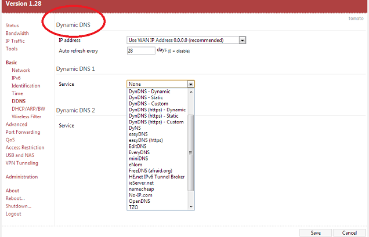Choose DynDNS - Static from list
Viewport: 369px width, 237px height.
point(157,97)
